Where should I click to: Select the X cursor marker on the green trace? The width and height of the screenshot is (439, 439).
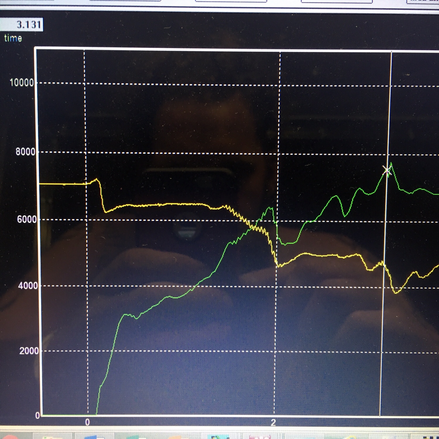click(387, 170)
